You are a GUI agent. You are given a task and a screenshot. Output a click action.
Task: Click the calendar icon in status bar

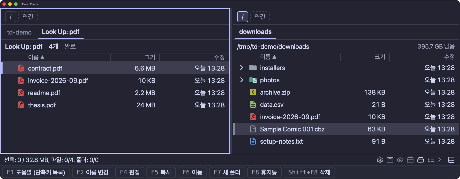[410, 160]
